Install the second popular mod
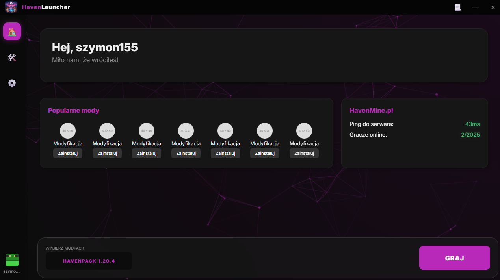The width and height of the screenshot is (500, 280). pyautogui.click(x=107, y=153)
